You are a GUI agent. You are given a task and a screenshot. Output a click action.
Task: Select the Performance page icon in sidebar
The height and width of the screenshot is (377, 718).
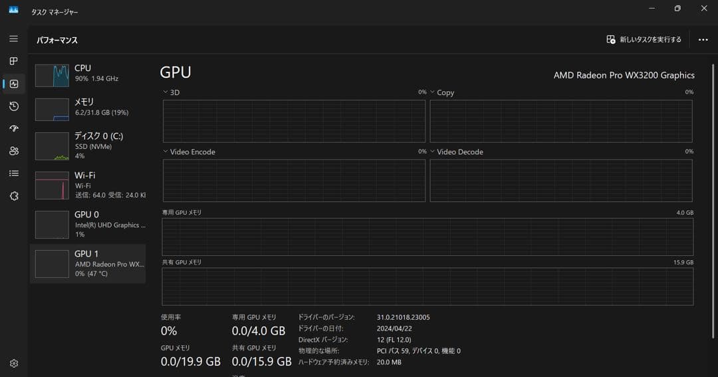tap(13, 84)
